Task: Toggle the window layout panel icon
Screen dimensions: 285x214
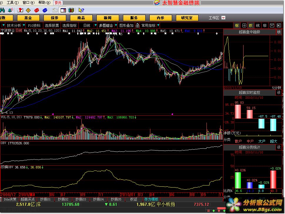Action: coord(63,10)
